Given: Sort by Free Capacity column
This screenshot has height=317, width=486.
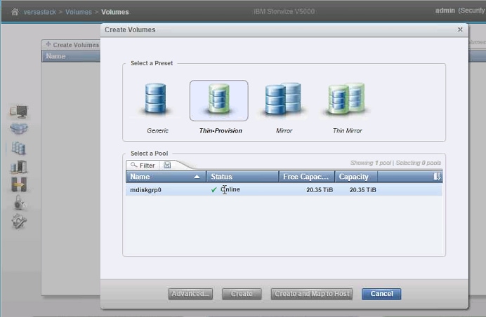Looking at the screenshot, I should 306,177.
